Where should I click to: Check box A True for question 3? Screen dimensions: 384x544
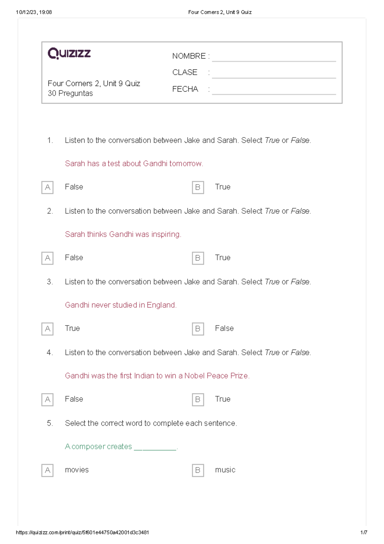pos(47,329)
